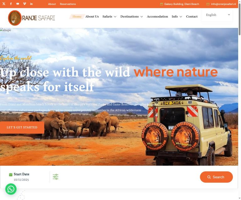Open the Reservations link in top bar
Viewport: 241px width, 200px height.
click(68, 4)
